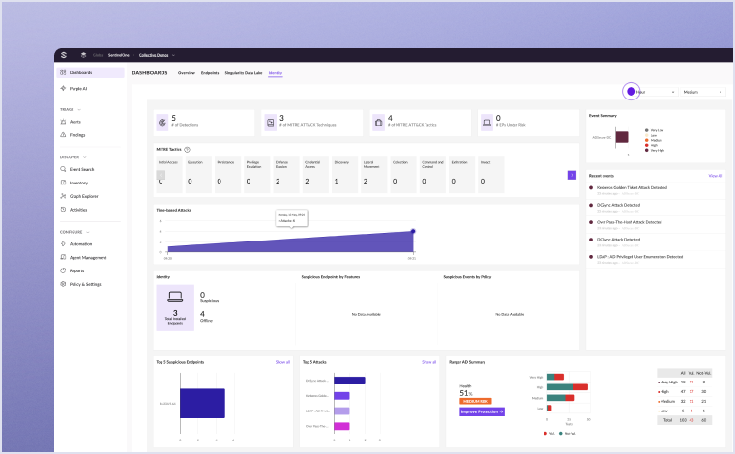Image resolution: width=735 pixels, height=454 pixels.
Task: Open Alerts in the Triage section
Action: pyautogui.click(x=75, y=122)
